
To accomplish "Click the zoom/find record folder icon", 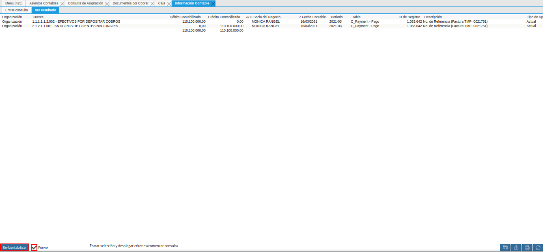I will 505,247.
